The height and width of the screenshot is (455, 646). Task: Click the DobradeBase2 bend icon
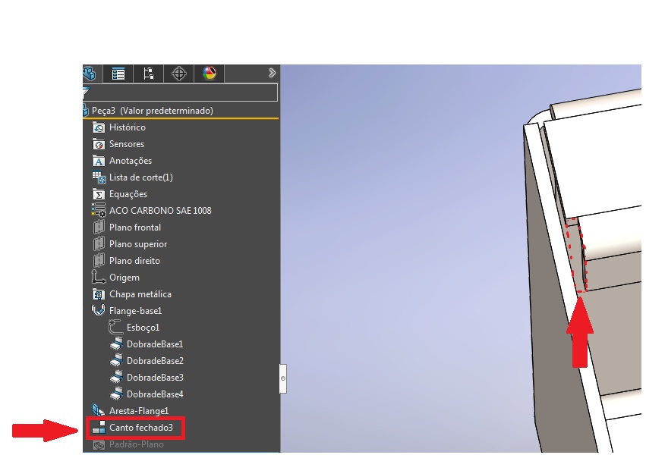(x=117, y=361)
